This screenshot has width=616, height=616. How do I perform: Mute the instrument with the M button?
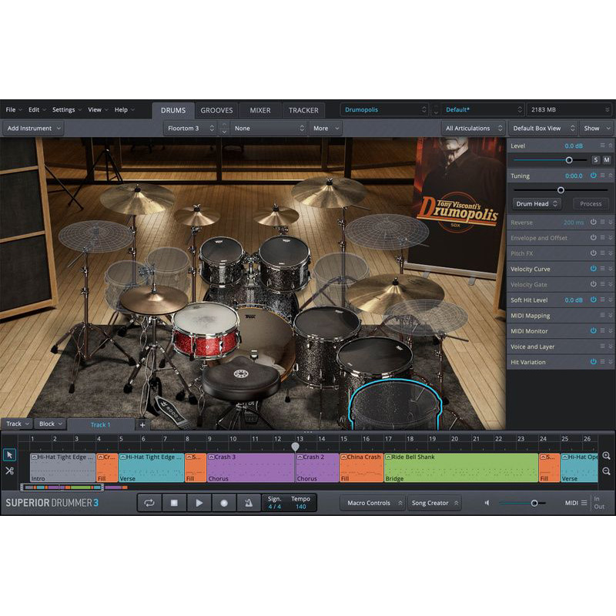(607, 160)
